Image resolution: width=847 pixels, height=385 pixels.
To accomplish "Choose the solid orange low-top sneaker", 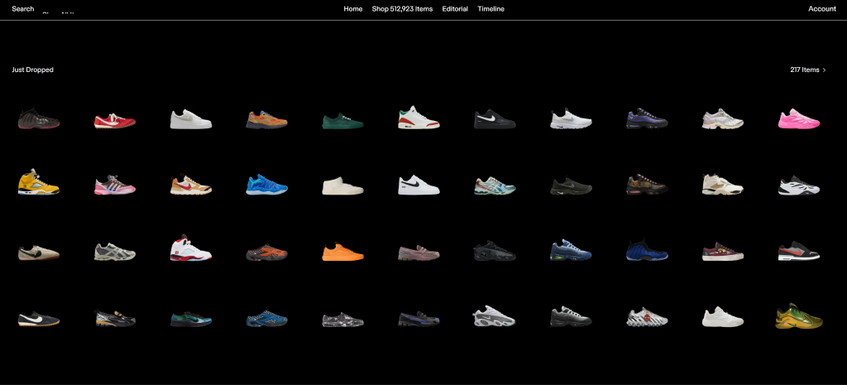I will point(342,249).
